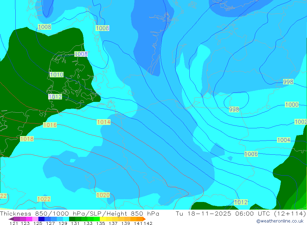Click the 1010 isobar label
The width and height of the screenshot is (307, 225).
(56, 75)
